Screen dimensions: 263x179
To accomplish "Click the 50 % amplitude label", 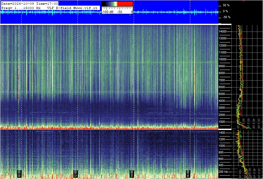I will click(x=226, y=5).
